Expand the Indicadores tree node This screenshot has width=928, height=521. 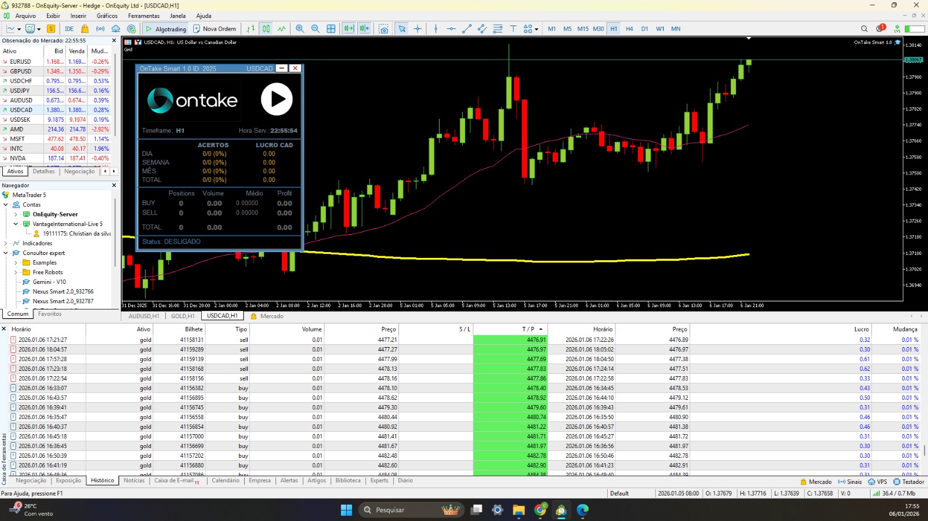[6, 243]
